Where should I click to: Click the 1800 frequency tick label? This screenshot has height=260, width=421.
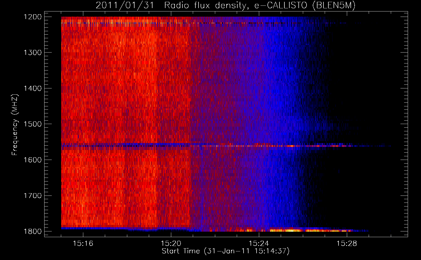point(33,231)
